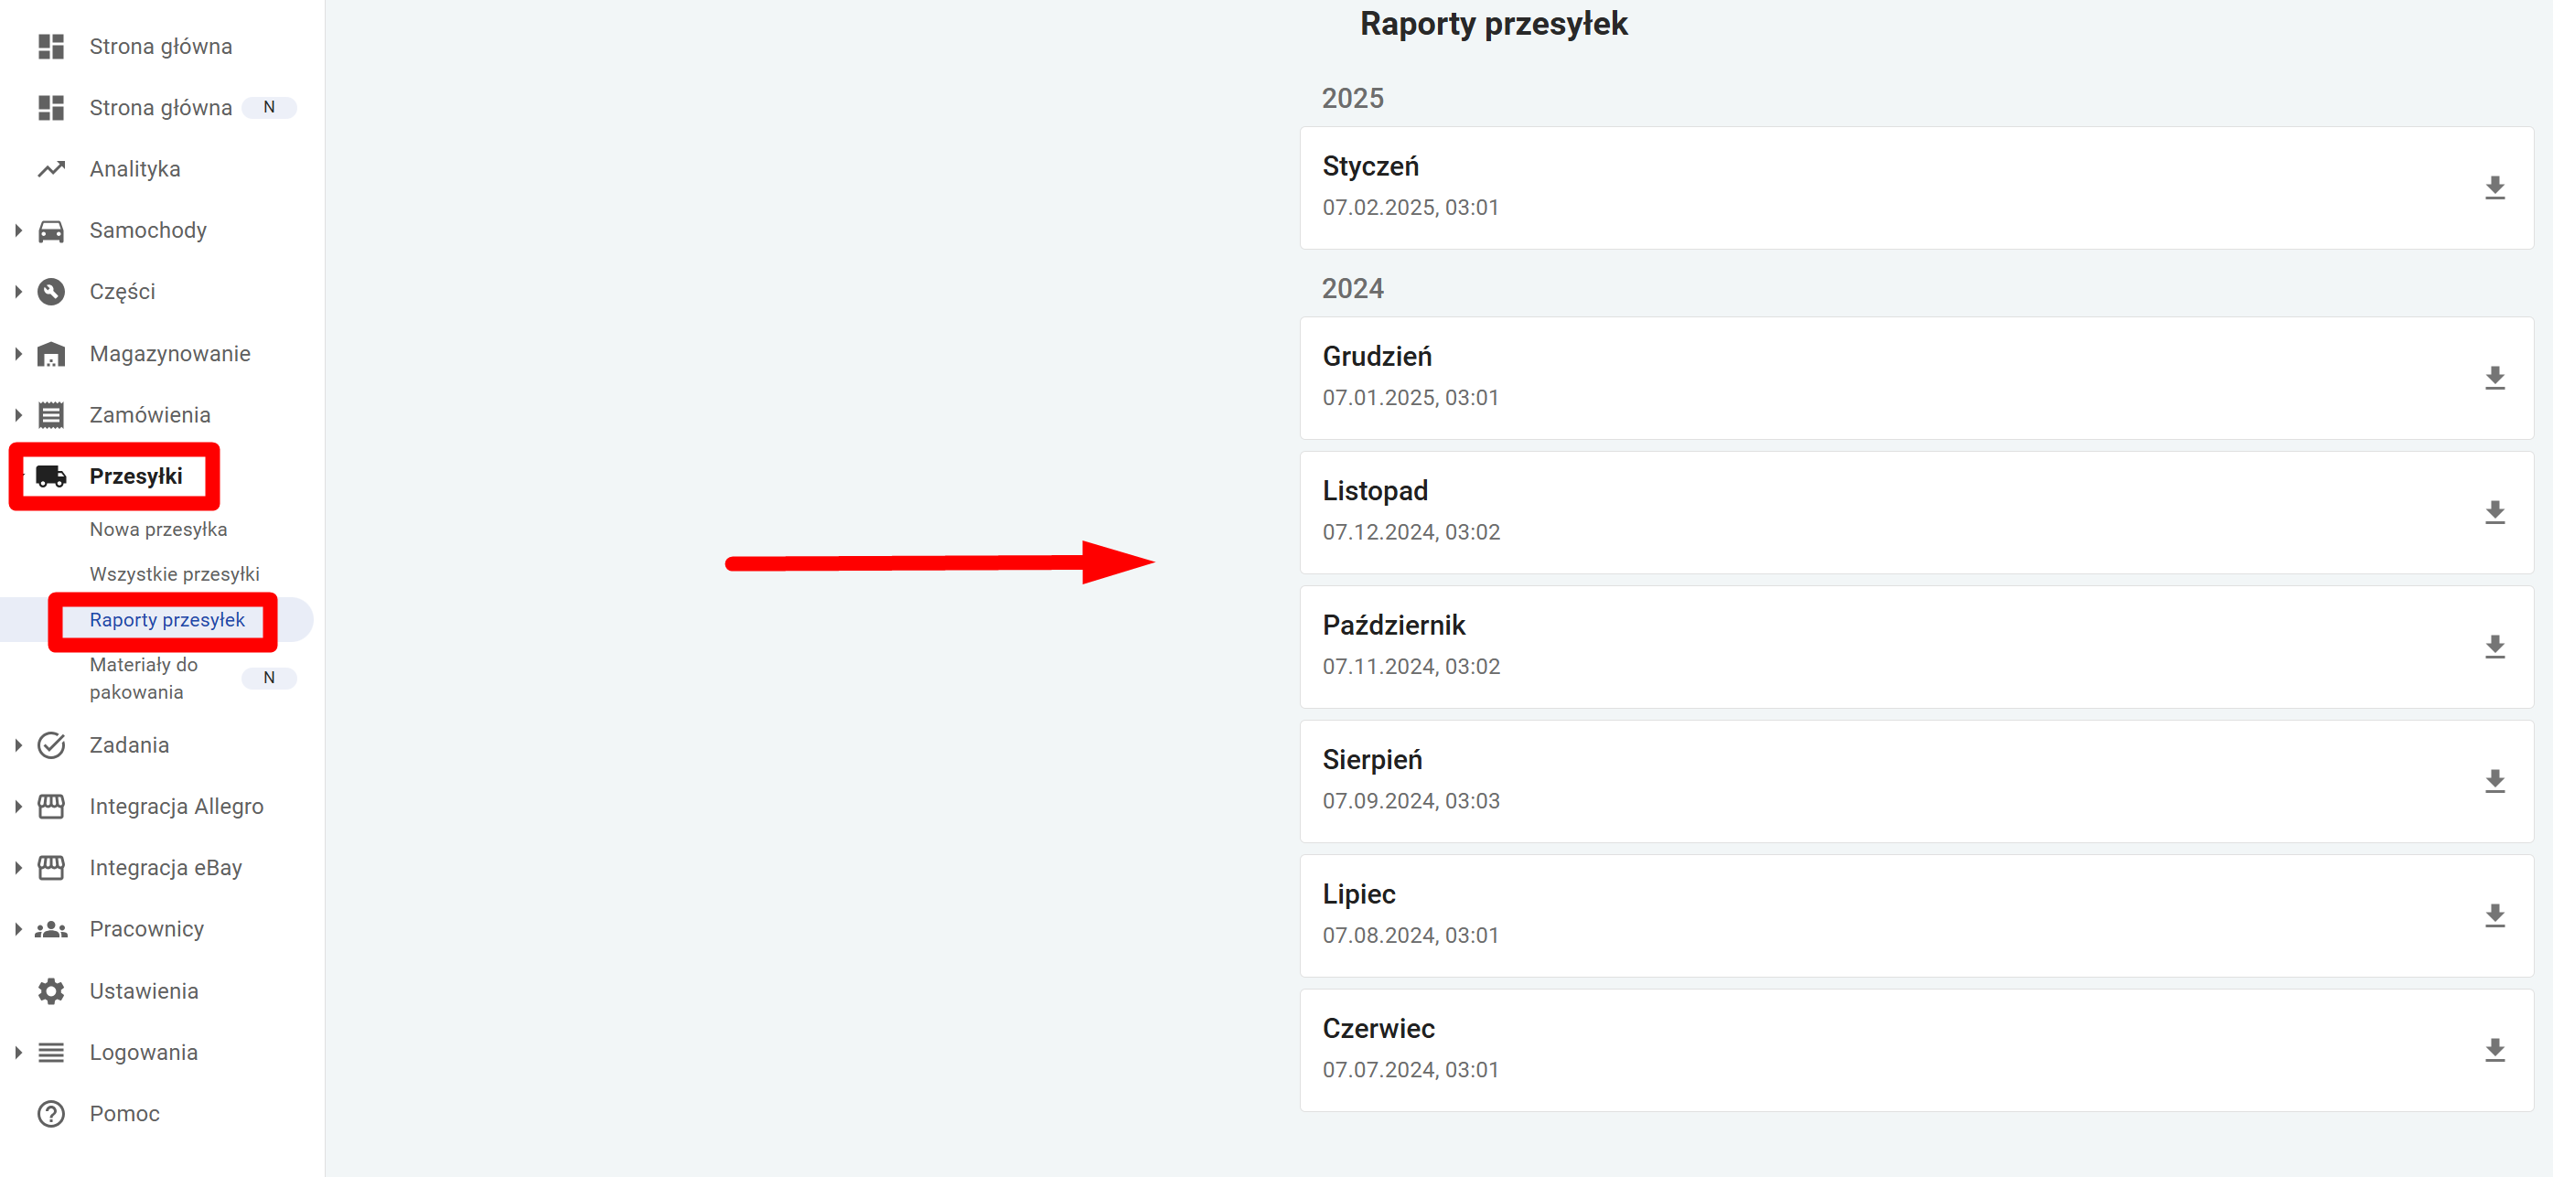Open the Pomoc help page

(x=123, y=1114)
